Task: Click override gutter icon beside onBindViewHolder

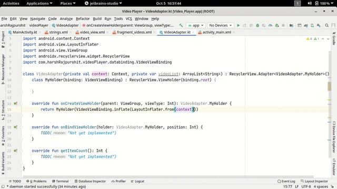Action: point(15,127)
